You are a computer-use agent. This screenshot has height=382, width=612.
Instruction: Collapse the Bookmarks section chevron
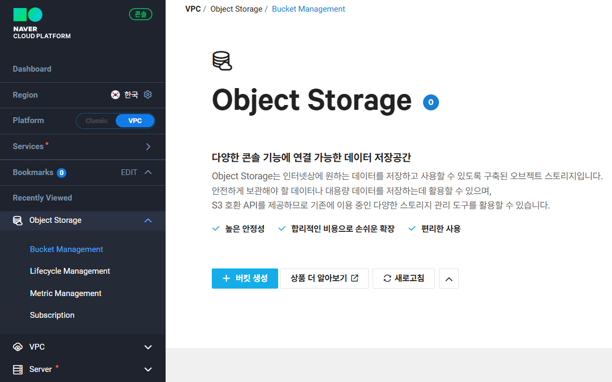click(148, 172)
